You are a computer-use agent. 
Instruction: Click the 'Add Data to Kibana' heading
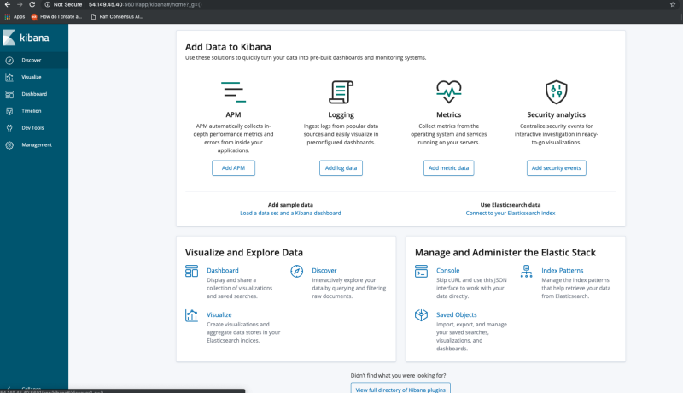(x=228, y=47)
